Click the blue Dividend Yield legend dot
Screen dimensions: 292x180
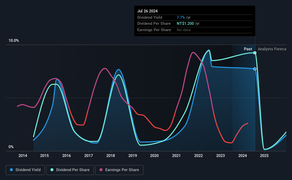pos(11,170)
